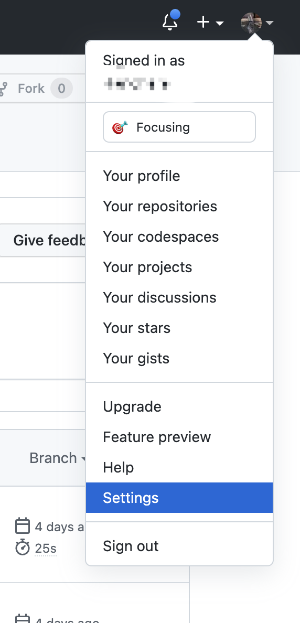The height and width of the screenshot is (623, 300).
Task: Click the Fork icon
Action: (3, 88)
